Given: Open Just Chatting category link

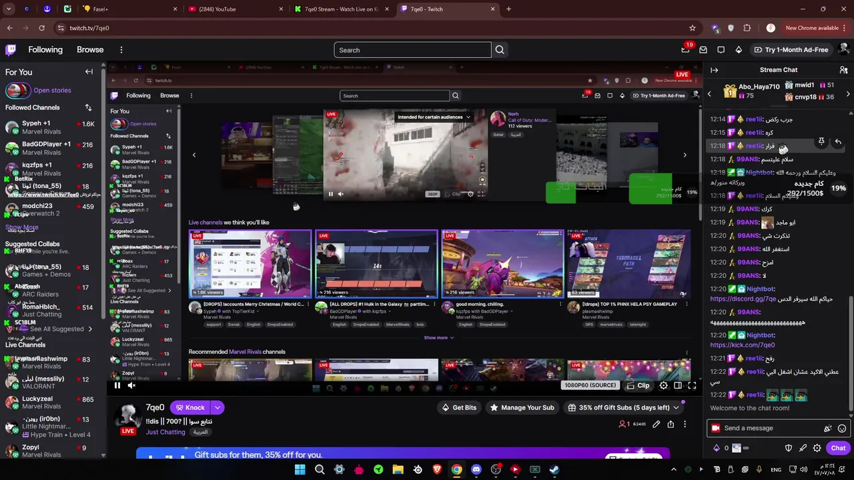Looking at the screenshot, I should 165,432.
